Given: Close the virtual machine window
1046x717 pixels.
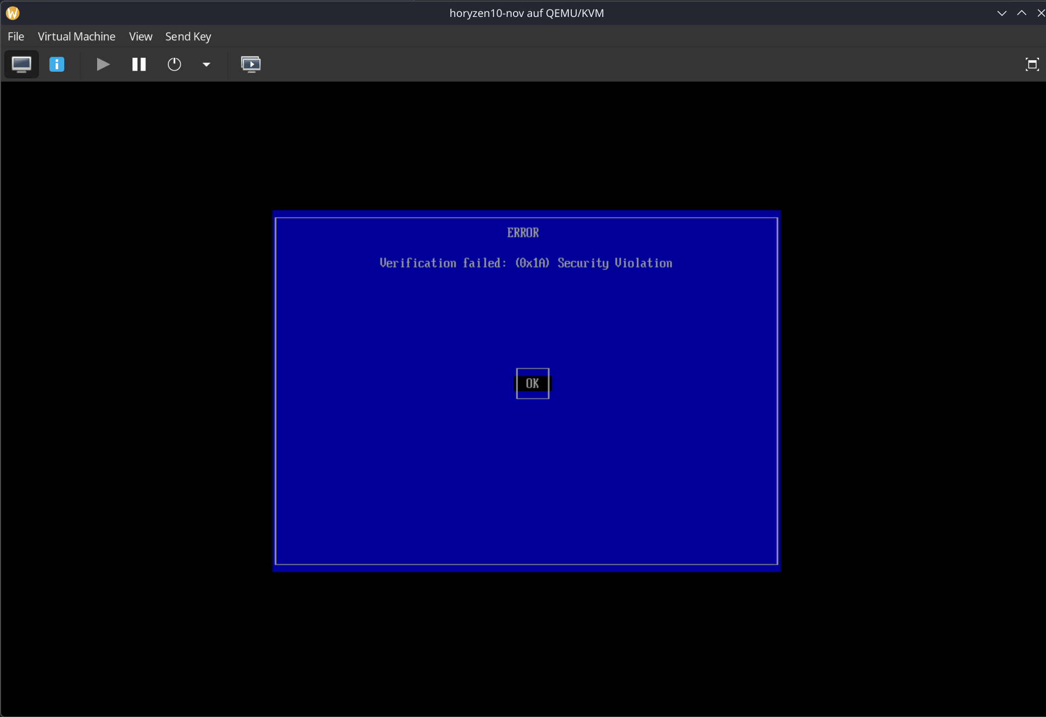Looking at the screenshot, I should pos(1041,13).
